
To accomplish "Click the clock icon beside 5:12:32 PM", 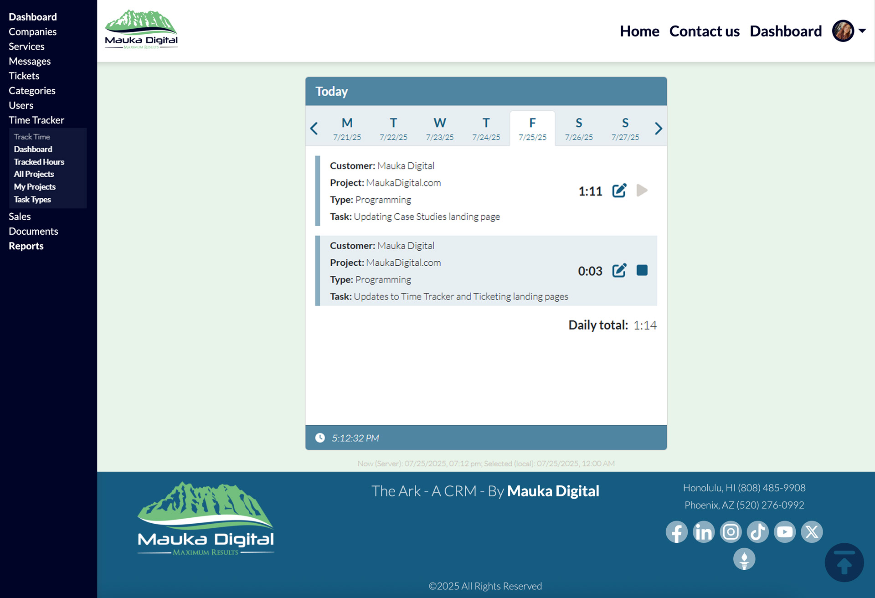I will 320,438.
